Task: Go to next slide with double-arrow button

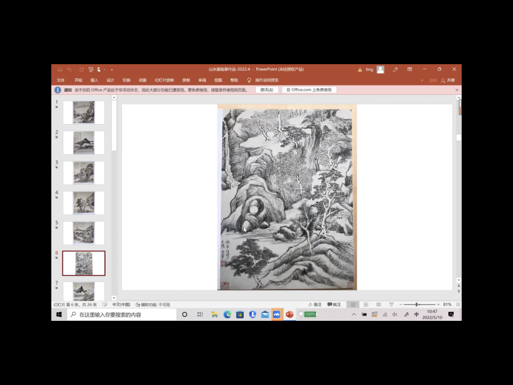Action: tap(459, 291)
